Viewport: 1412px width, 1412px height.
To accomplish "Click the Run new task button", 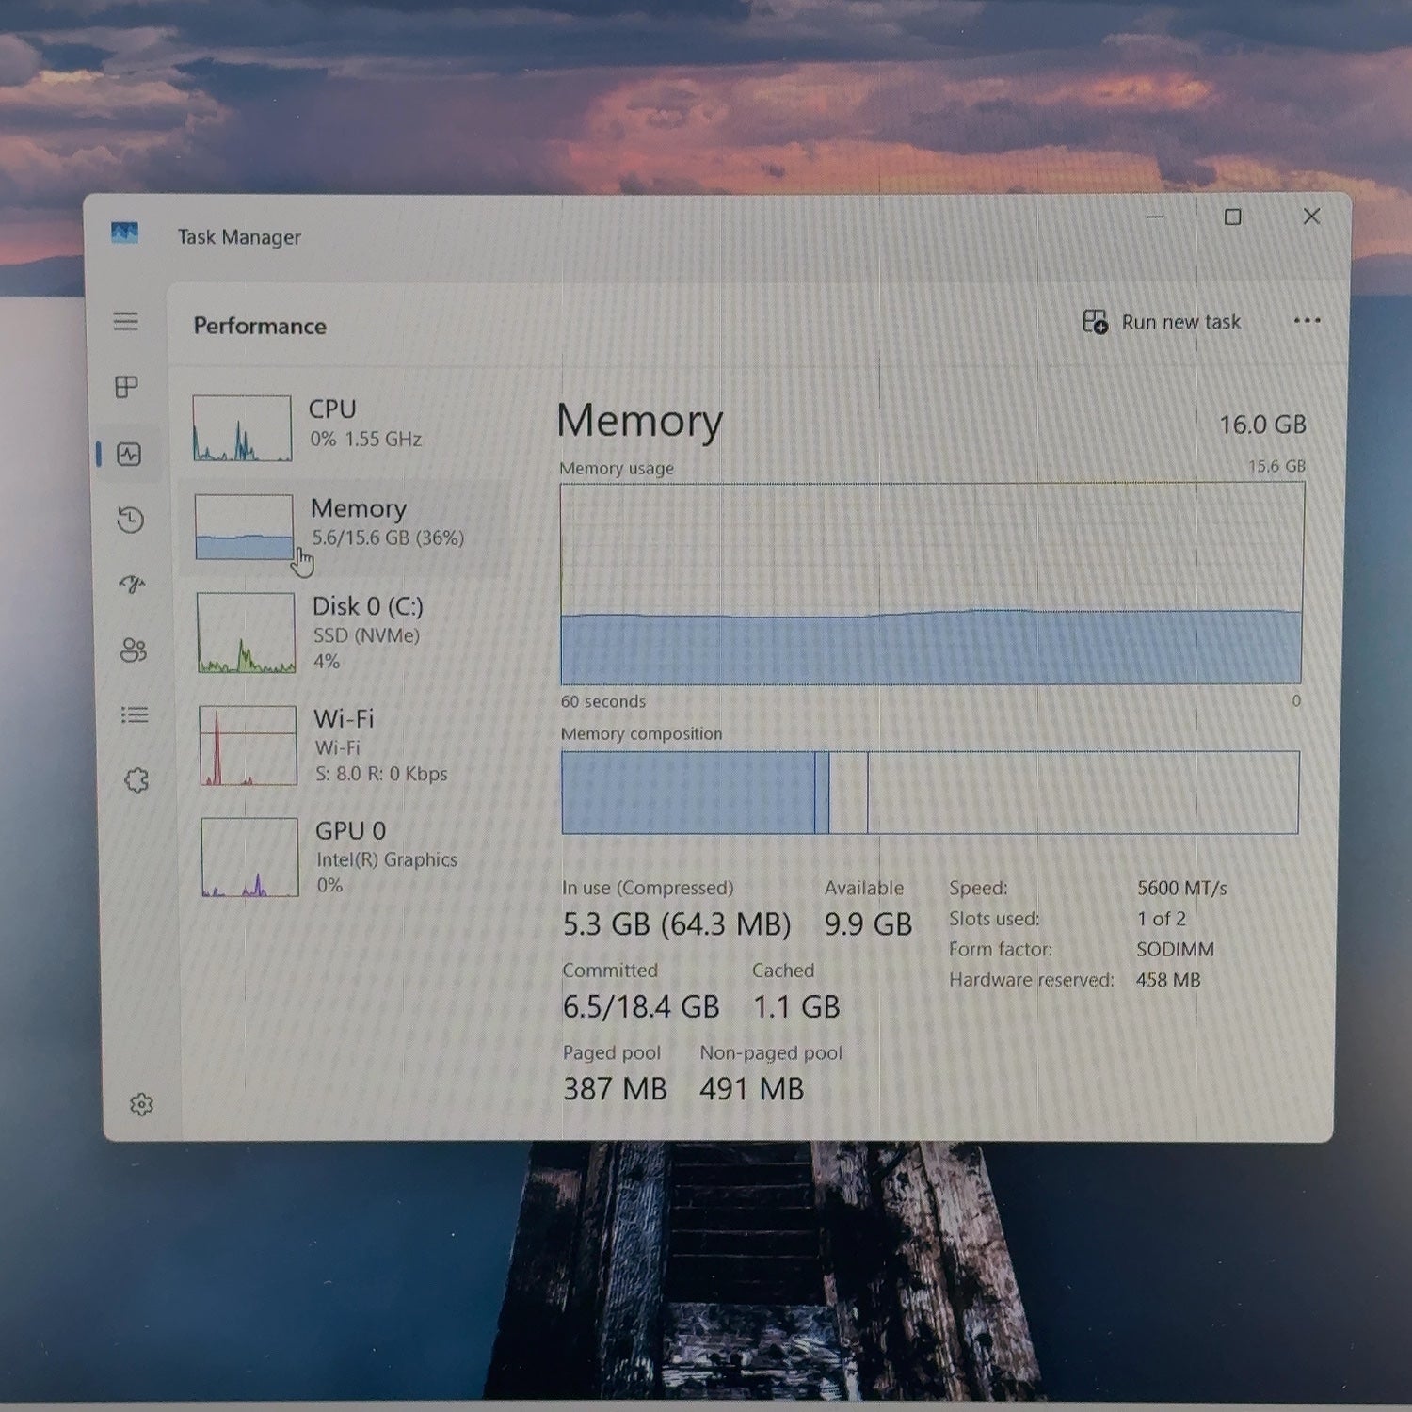I will (x=1162, y=322).
